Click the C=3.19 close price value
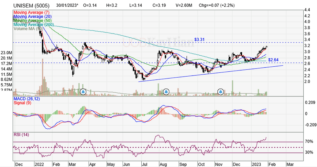The width and height of the screenshot is (317, 167). tap(159, 5)
